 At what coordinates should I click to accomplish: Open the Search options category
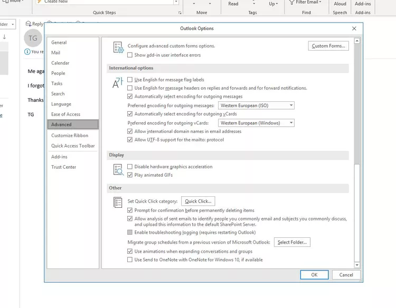tap(73, 94)
